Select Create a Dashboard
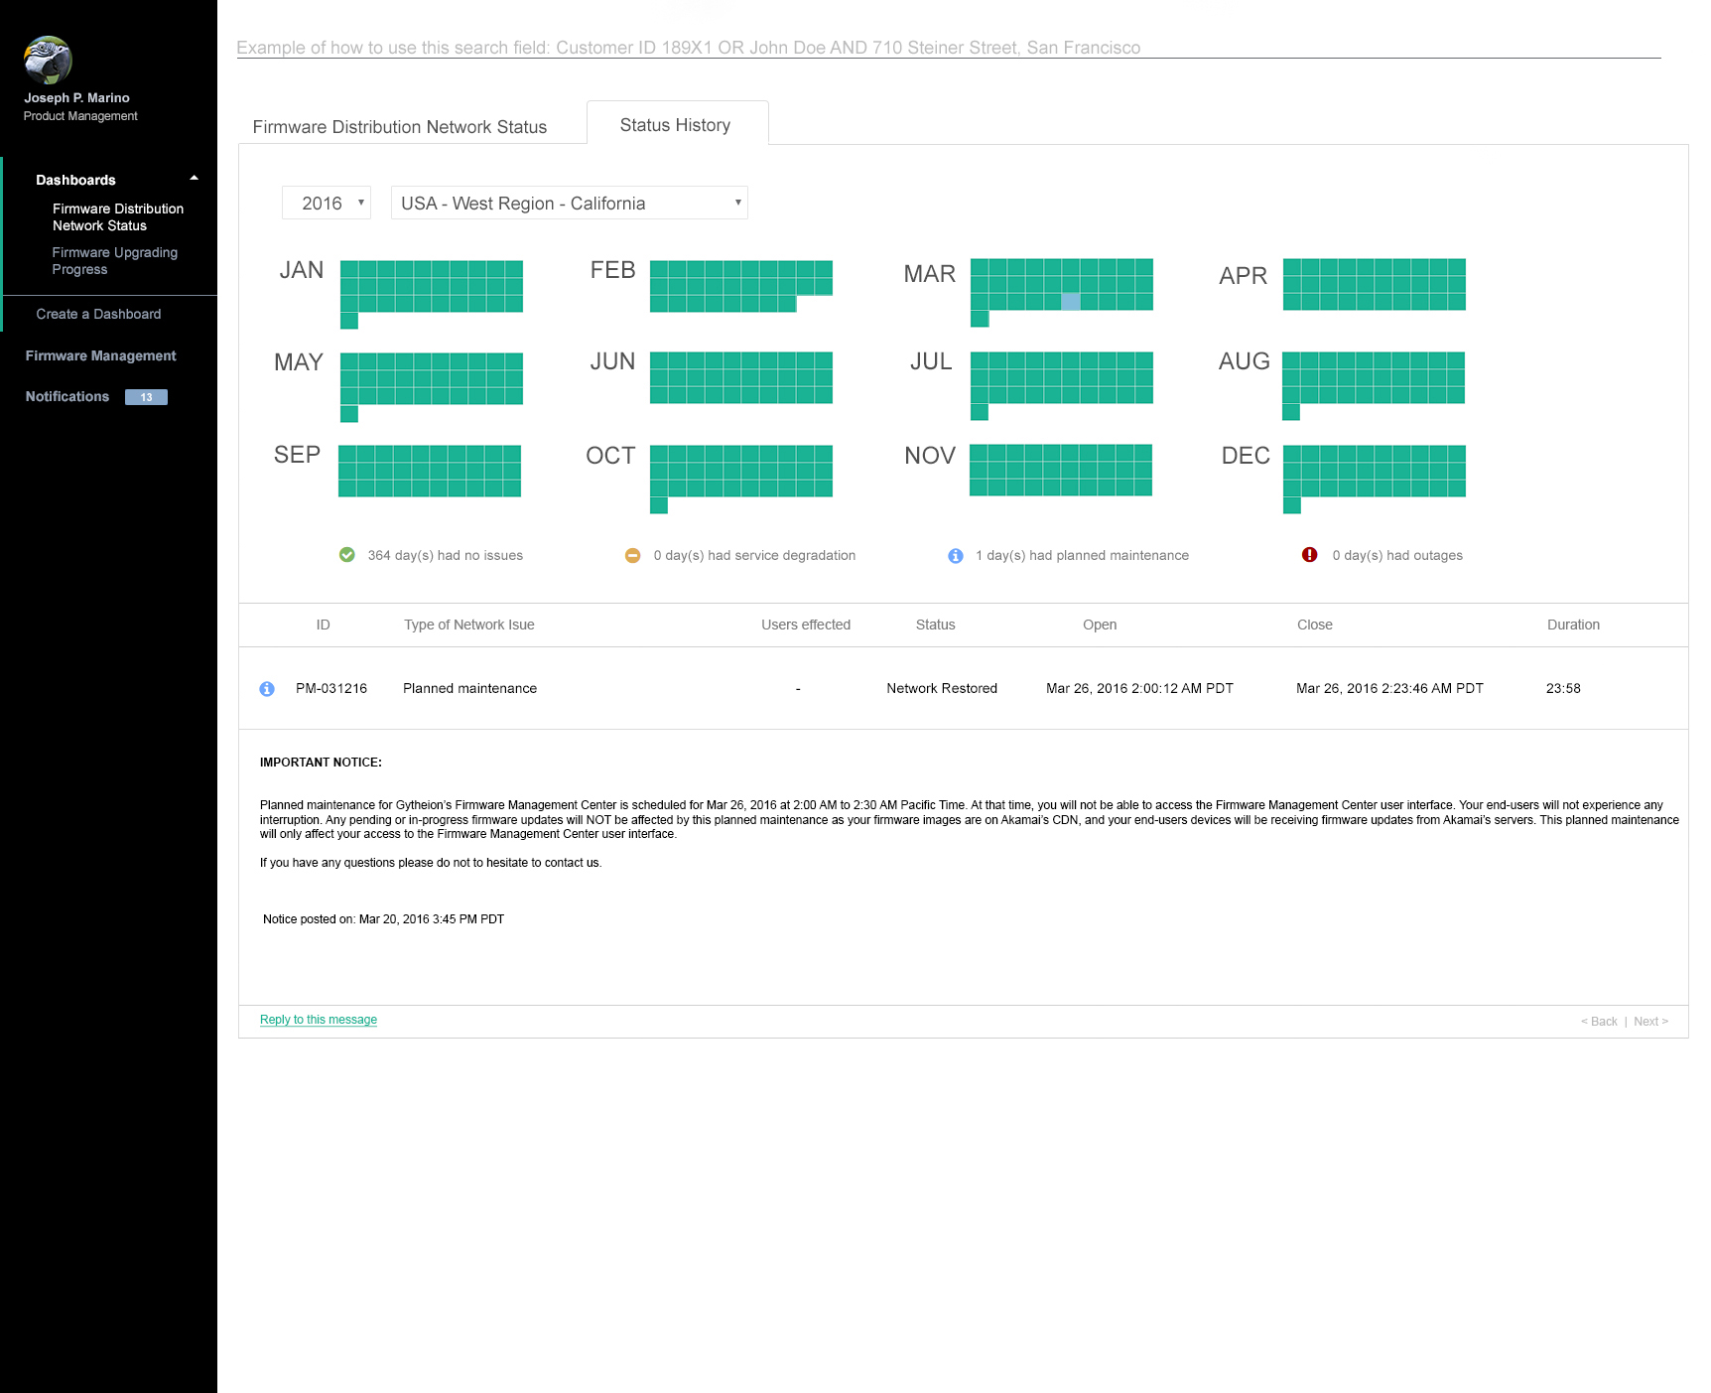 [98, 314]
